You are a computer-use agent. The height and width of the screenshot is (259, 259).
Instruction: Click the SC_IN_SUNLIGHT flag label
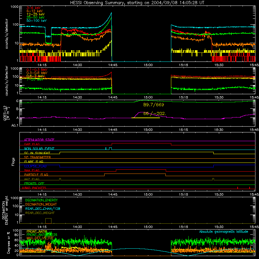(37, 153)
